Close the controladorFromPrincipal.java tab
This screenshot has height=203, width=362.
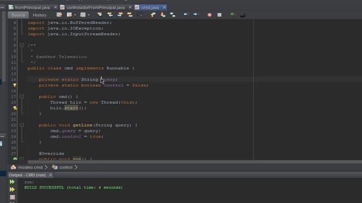(x=130, y=7)
